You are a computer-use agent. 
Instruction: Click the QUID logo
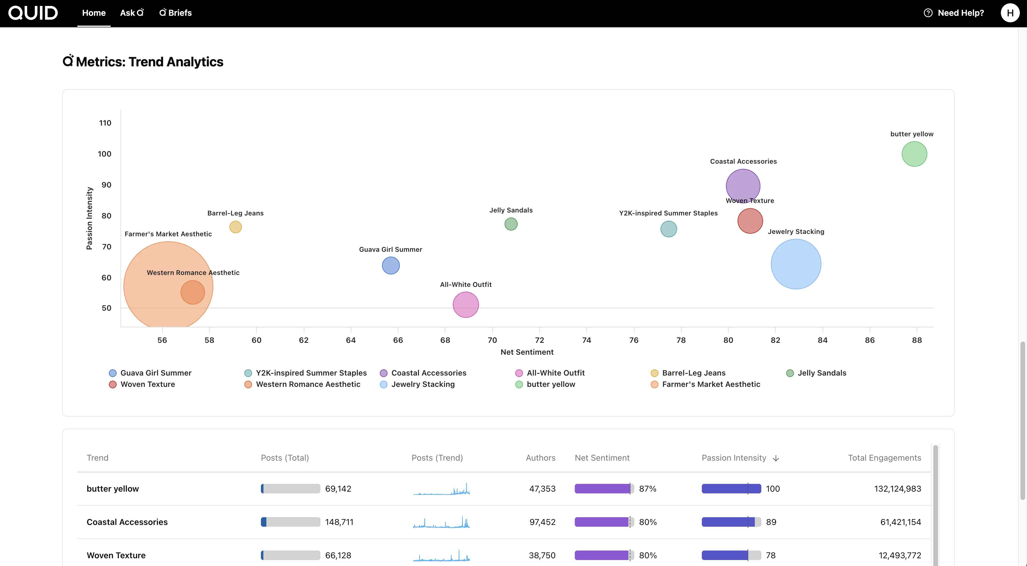tap(33, 13)
